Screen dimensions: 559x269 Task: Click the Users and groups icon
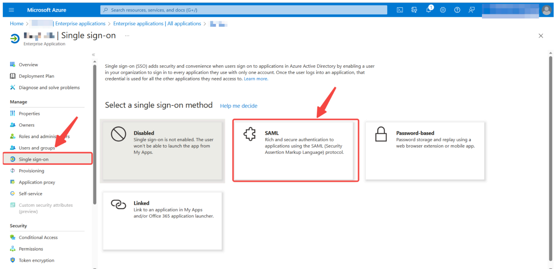tap(13, 148)
